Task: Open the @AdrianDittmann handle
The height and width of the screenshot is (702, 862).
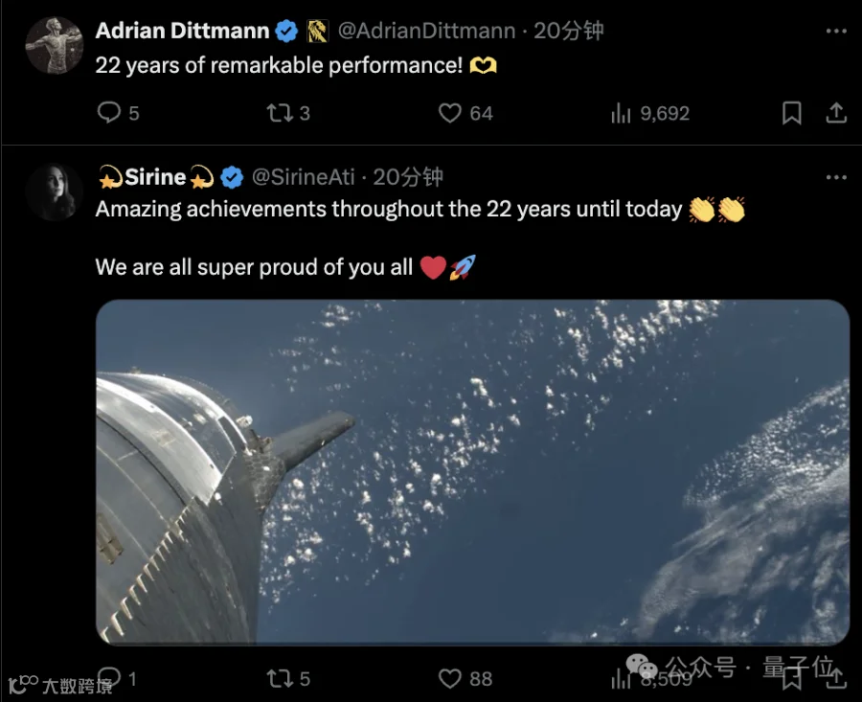Action: click(426, 31)
